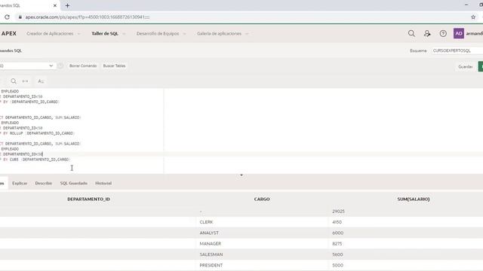Open the AO user account avatar
The width and height of the screenshot is (483, 271).
459,33
